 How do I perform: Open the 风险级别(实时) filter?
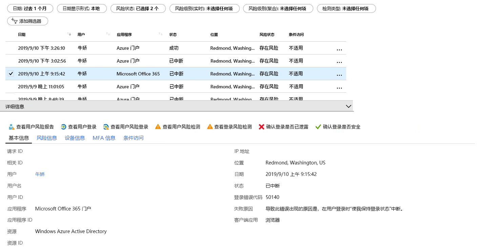[204, 8]
